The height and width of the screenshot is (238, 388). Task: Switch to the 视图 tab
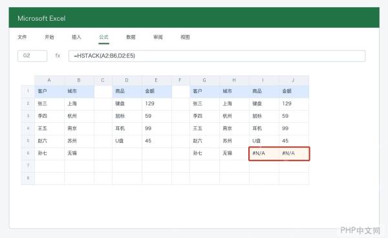(x=185, y=37)
